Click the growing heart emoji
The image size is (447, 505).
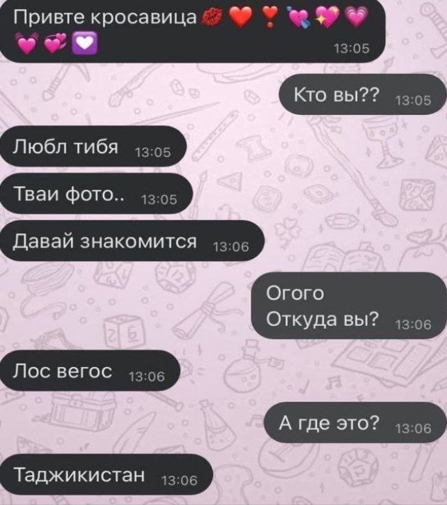coord(356,17)
